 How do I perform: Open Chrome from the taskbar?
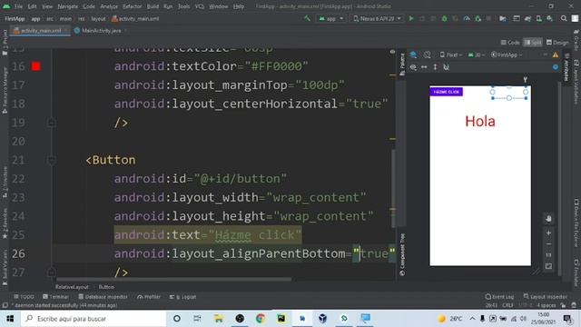(261, 319)
